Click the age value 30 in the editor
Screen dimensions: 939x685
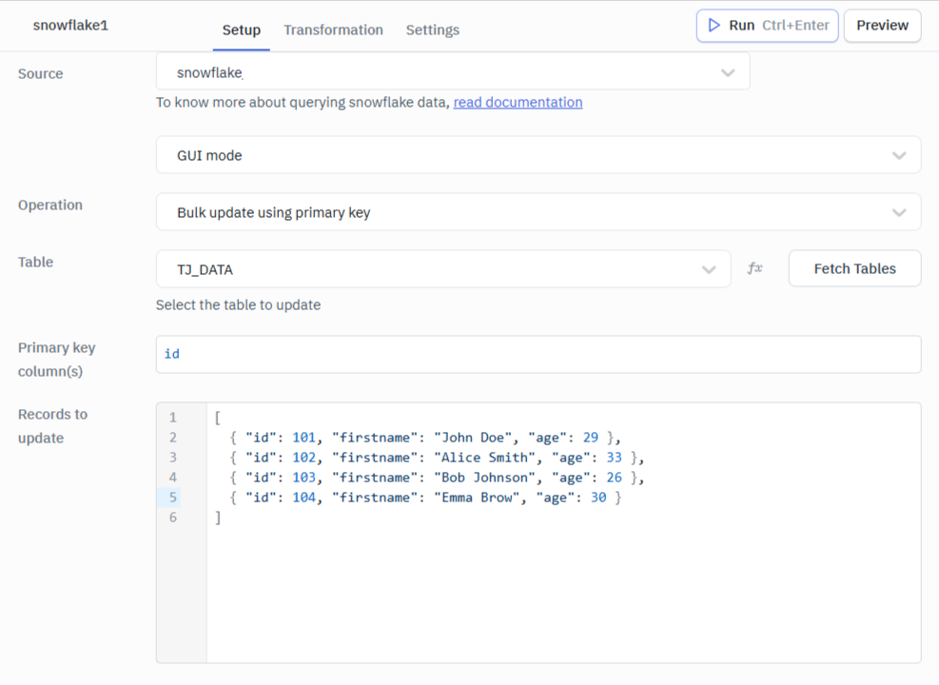coord(598,497)
